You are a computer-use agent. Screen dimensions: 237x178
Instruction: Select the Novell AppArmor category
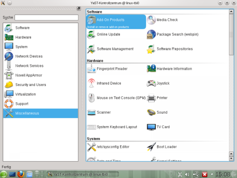[x=40, y=75]
